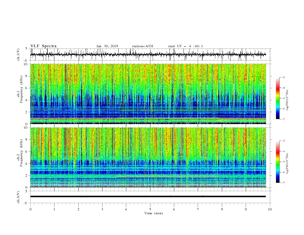
Task: Click the time-axis tick label "7"
Action: pyautogui.click(x=198, y=209)
